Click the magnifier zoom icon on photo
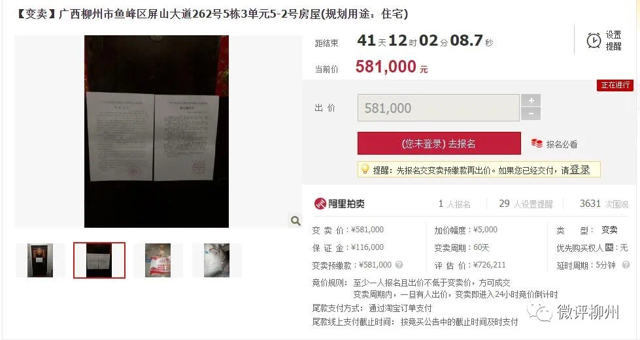Image resolution: width=640 pixels, height=340 pixels. [295, 221]
